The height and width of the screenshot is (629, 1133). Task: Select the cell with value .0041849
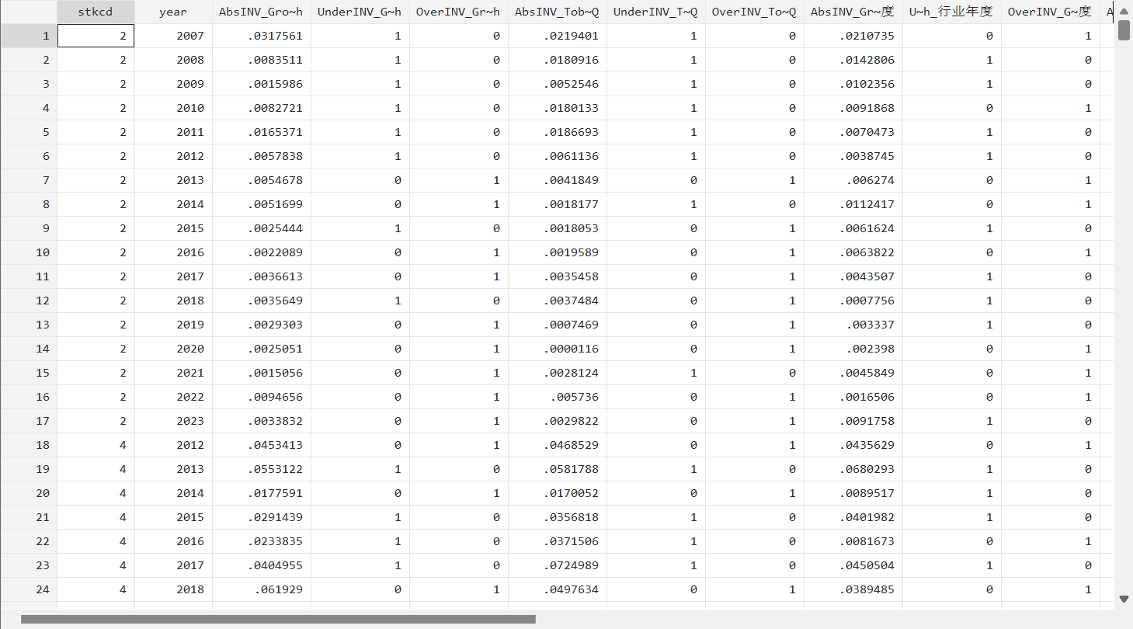click(558, 180)
